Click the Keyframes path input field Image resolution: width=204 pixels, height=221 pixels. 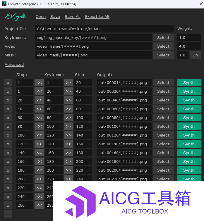click(93, 38)
